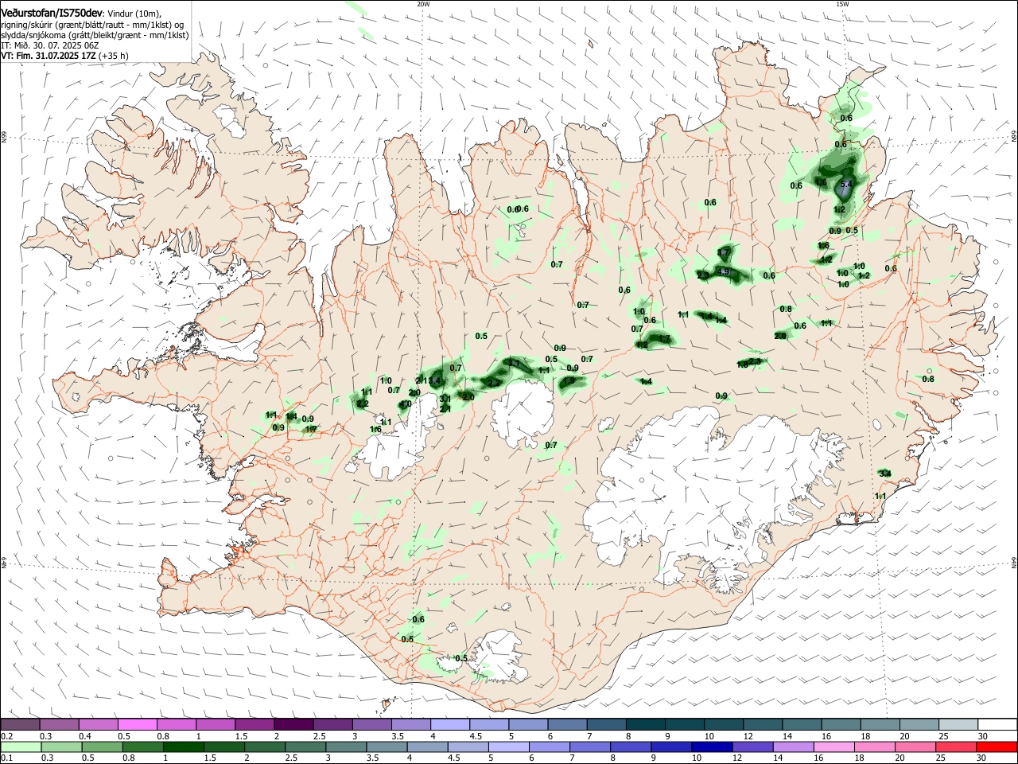Click the '0.2' label under the upper legend
The height and width of the screenshot is (764, 1018).
[6, 736]
